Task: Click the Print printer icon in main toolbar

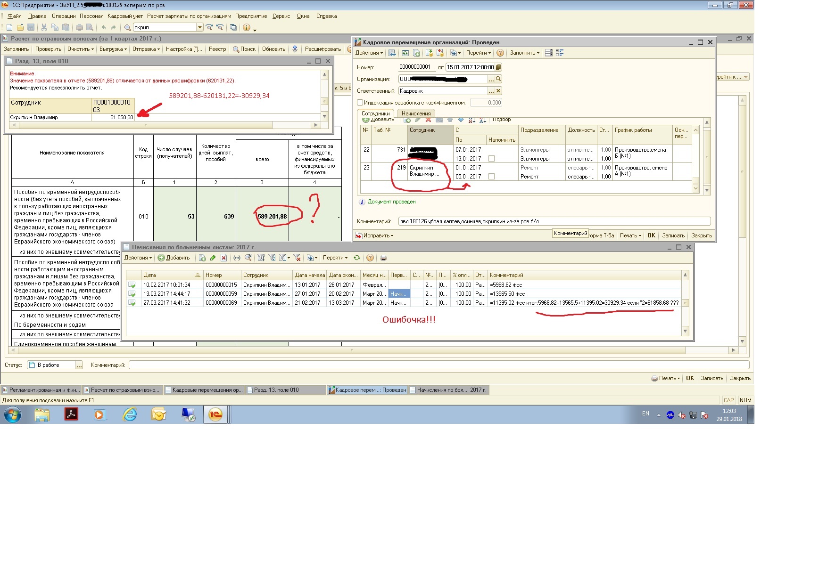Action: 79,27
